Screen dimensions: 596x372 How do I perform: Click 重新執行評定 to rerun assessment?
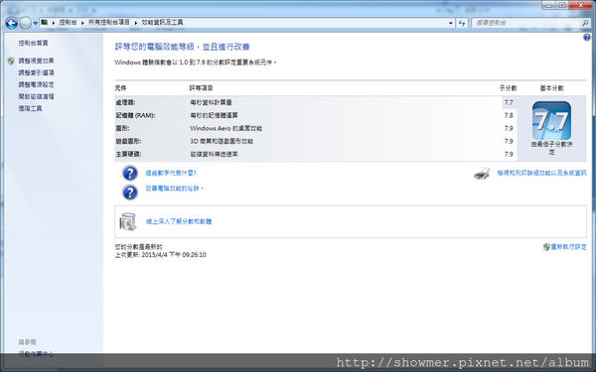(568, 247)
